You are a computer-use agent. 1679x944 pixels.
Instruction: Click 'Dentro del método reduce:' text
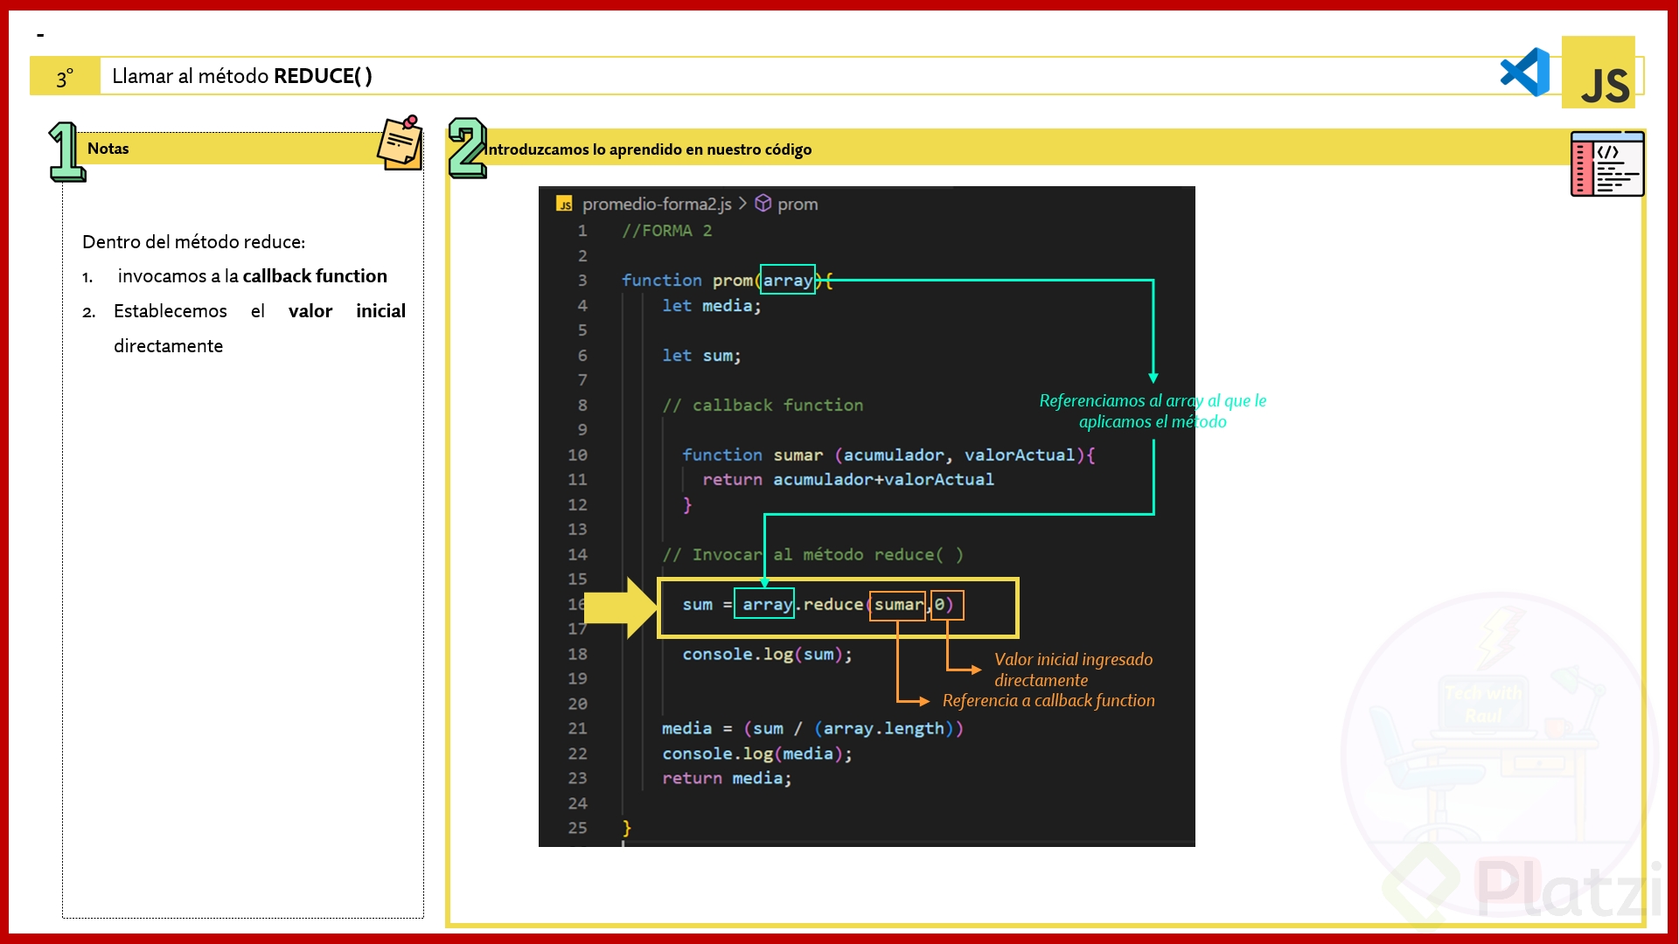194,242
